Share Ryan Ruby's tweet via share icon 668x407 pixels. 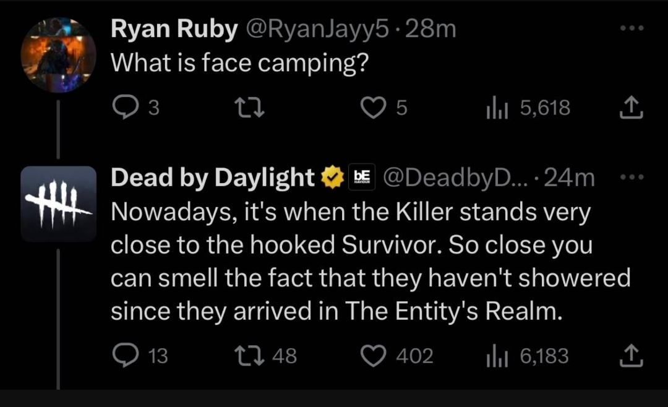click(631, 108)
